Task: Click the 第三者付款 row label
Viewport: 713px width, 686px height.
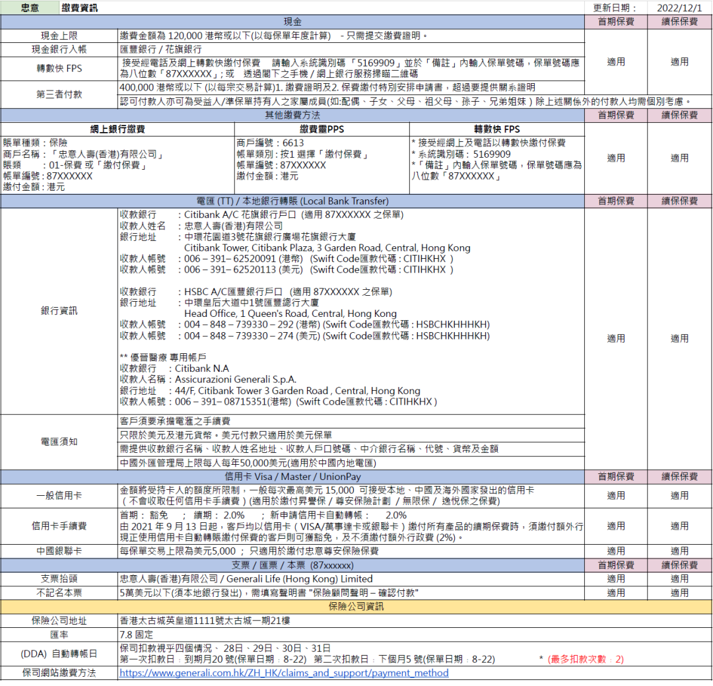Action: tap(59, 94)
